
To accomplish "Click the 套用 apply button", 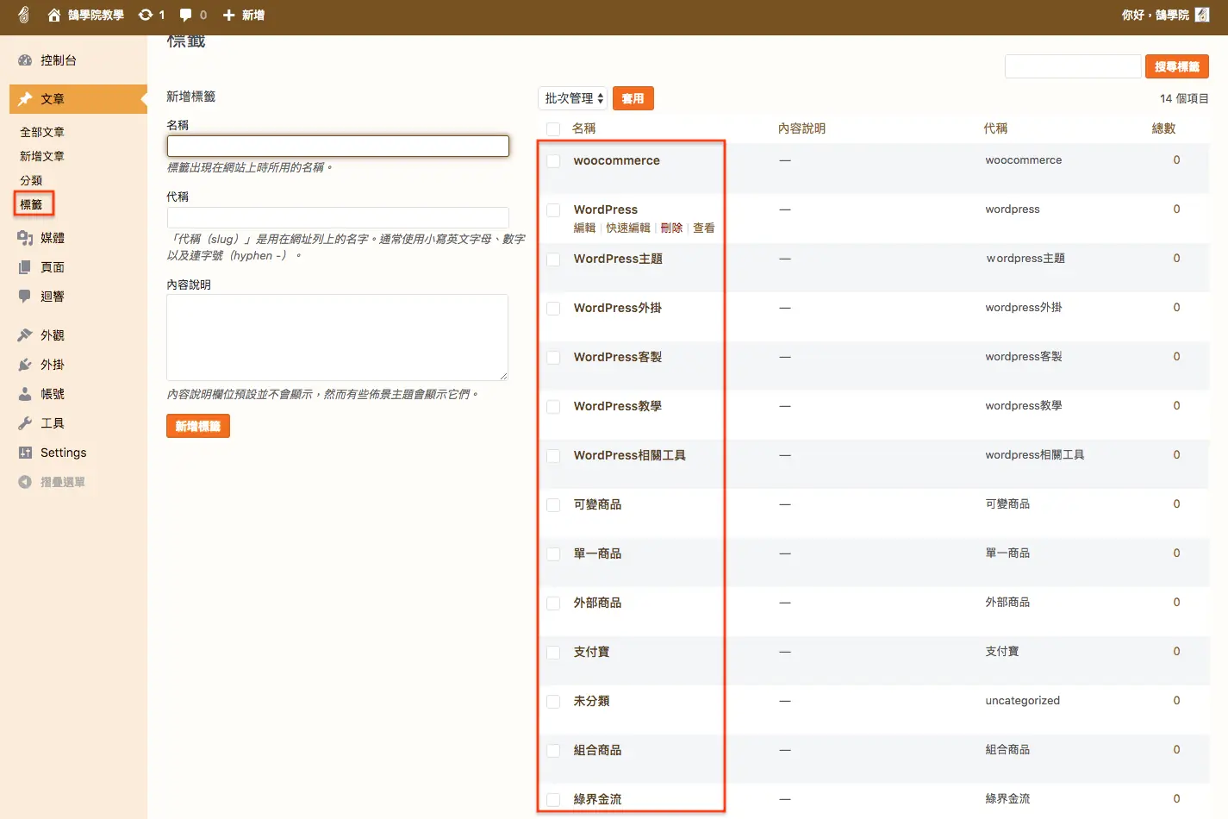I will click(x=633, y=98).
